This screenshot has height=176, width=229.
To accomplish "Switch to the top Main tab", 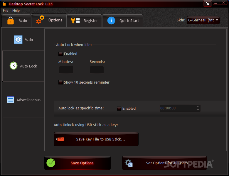I will [x=16, y=21].
